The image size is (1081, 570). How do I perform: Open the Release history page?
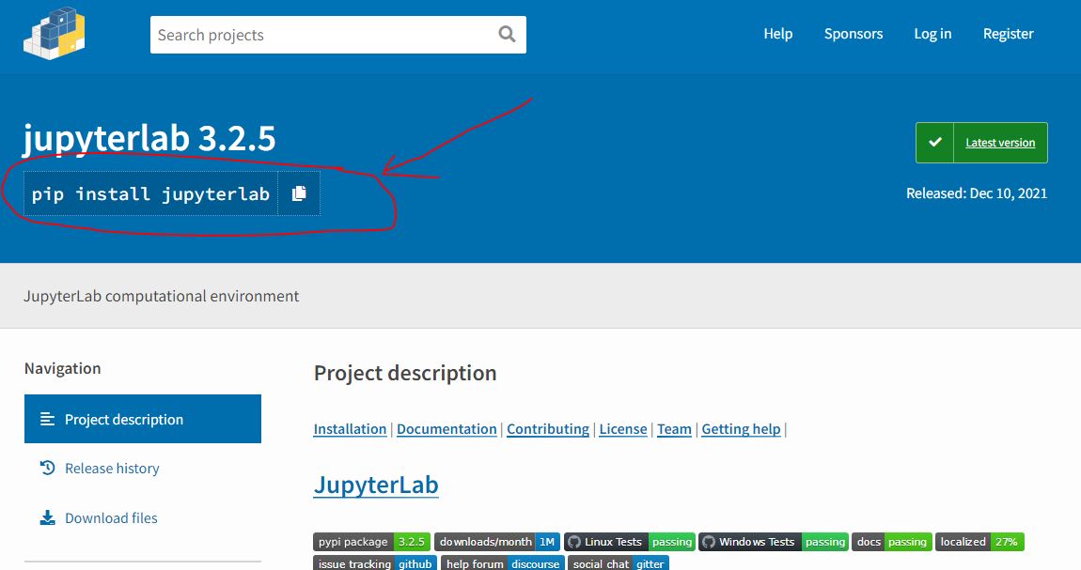110,468
